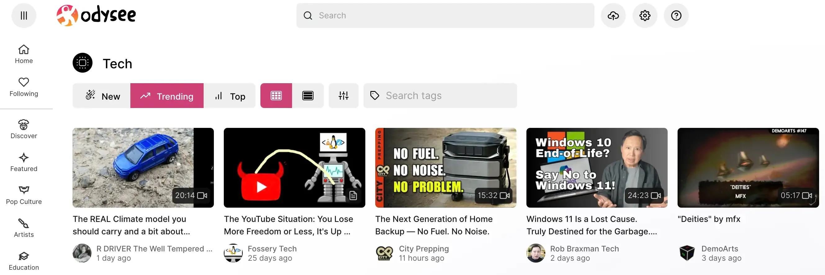Image resolution: width=825 pixels, height=275 pixels.
Task: Select the Trending sort tab
Action: coord(167,96)
